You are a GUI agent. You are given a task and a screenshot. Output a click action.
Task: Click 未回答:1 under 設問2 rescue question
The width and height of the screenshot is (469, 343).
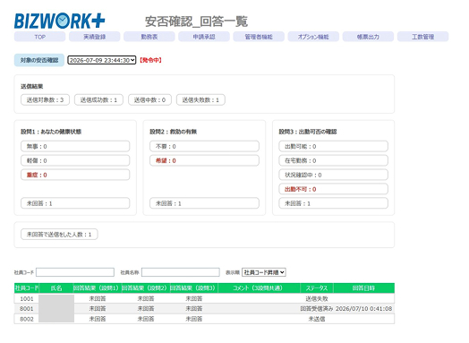[204, 203]
